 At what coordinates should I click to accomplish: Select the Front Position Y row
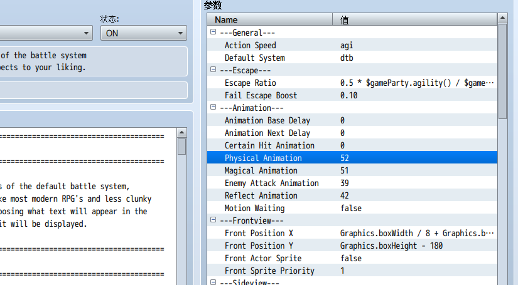tap(352, 246)
